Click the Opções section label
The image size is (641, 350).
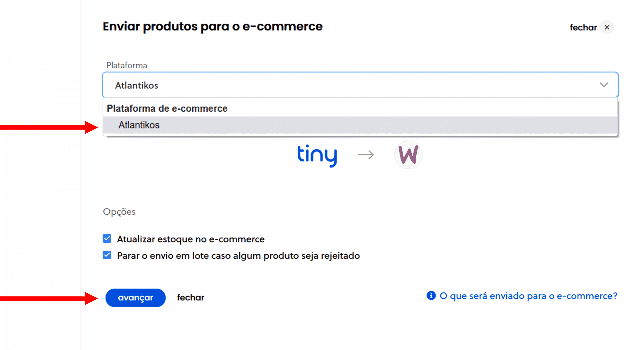[119, 212]
